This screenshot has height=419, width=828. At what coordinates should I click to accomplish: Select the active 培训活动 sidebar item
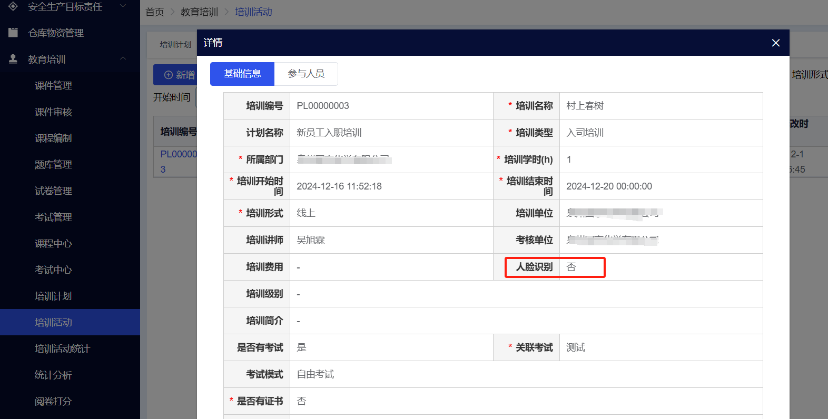[70, 322]
